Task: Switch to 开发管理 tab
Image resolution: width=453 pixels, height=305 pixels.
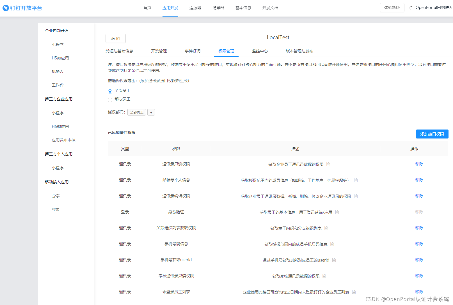Action: [x=159, y=51]
